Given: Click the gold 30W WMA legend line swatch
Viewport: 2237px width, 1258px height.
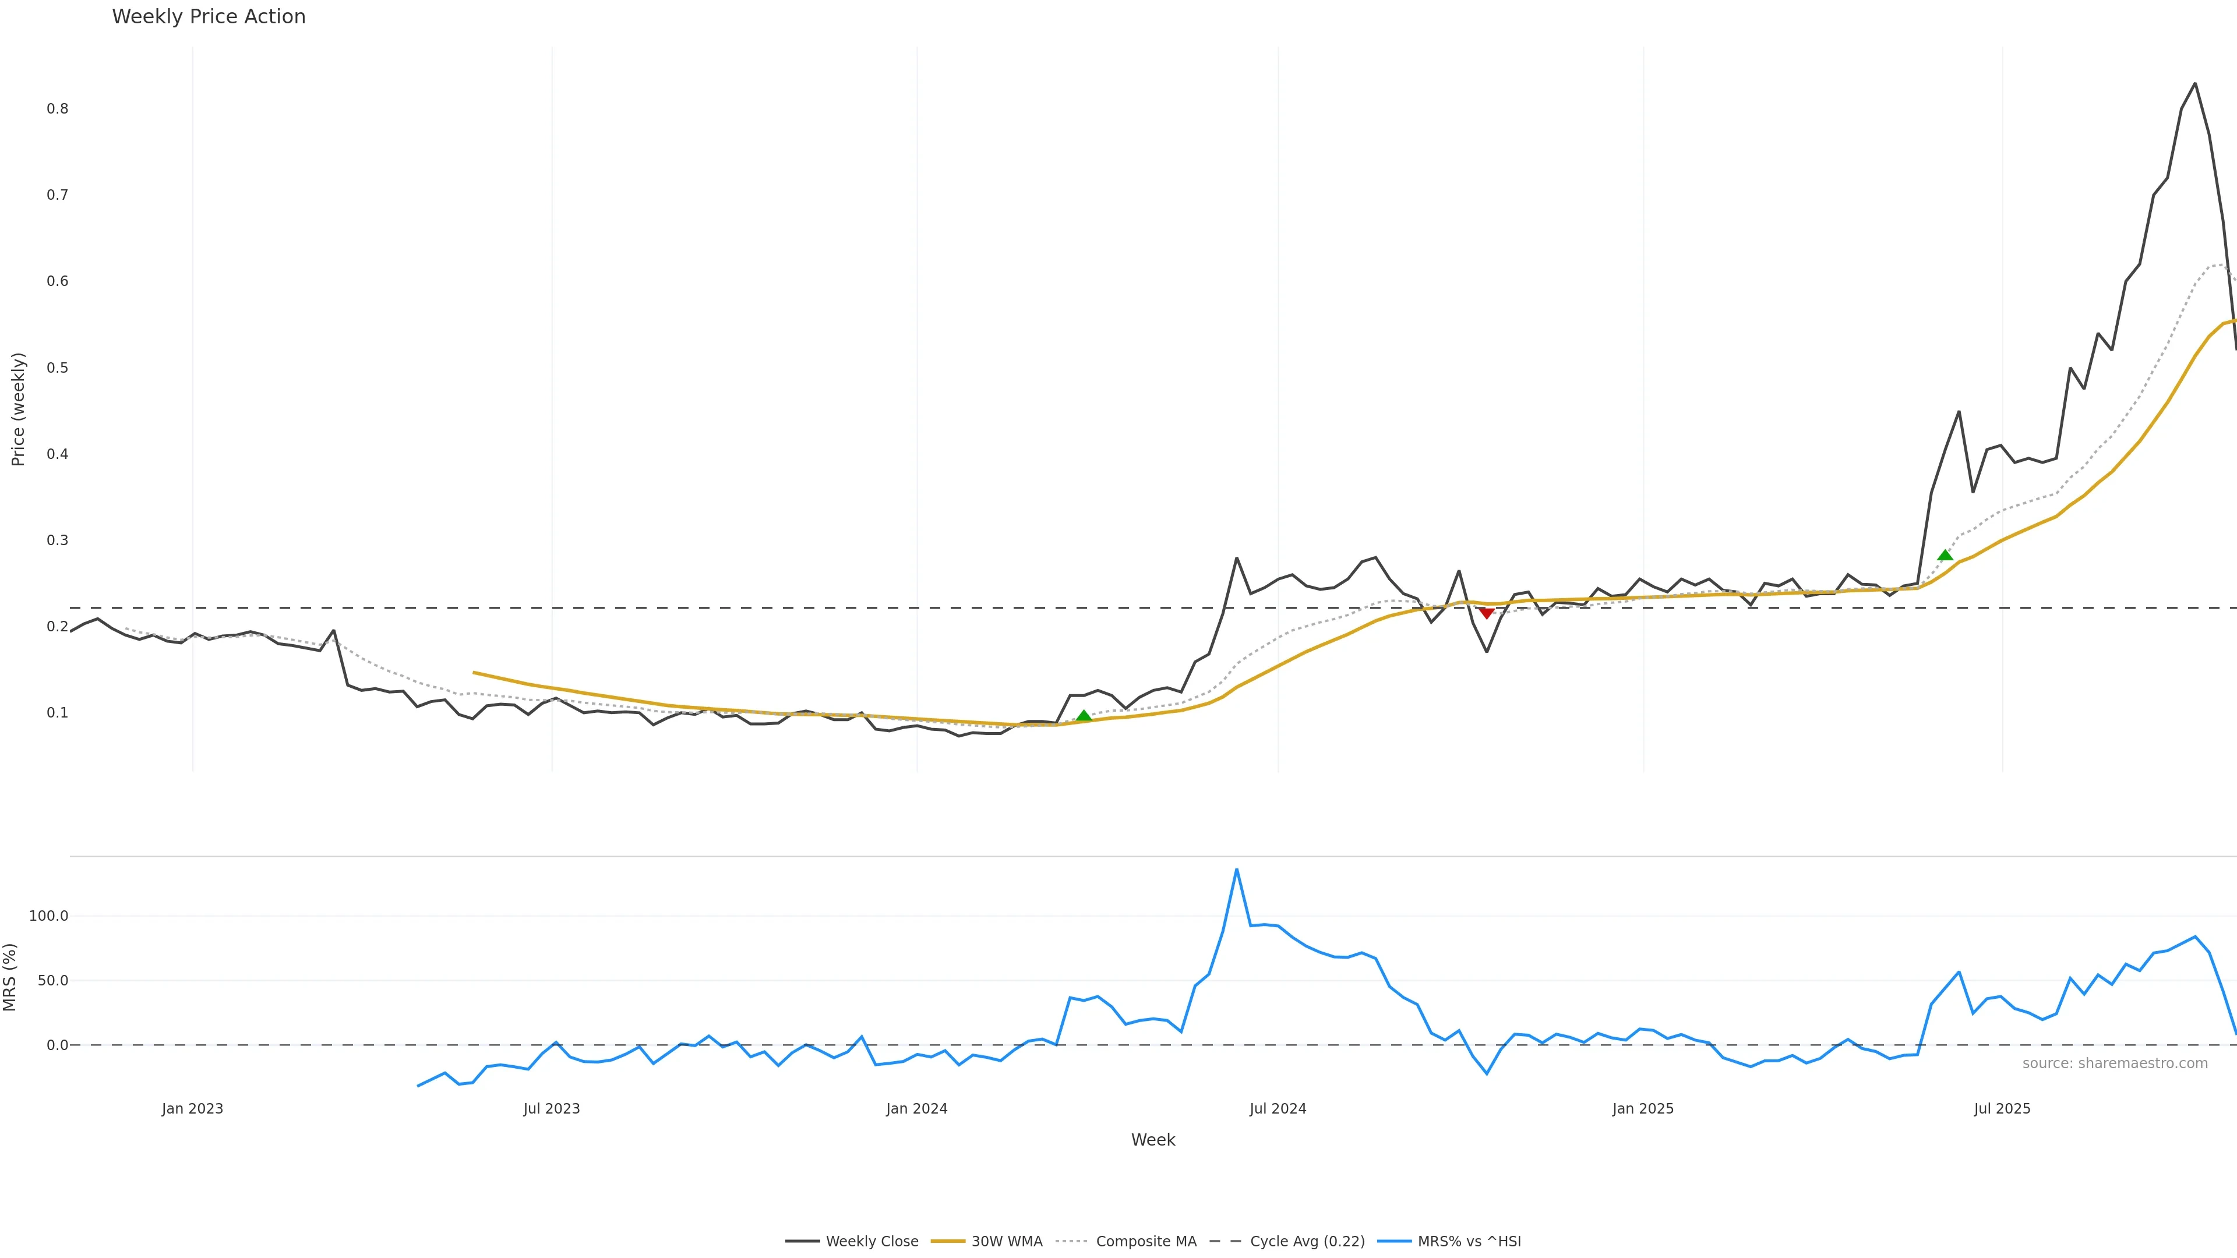Looking at the screenshot, I should [947, 1242].
